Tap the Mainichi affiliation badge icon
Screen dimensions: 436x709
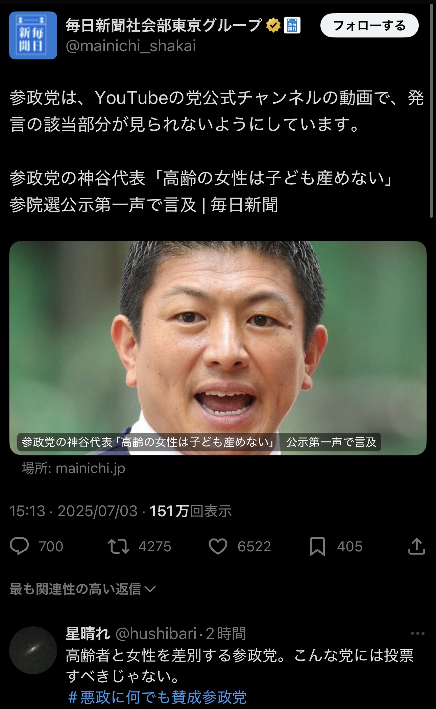coord(292,25)
